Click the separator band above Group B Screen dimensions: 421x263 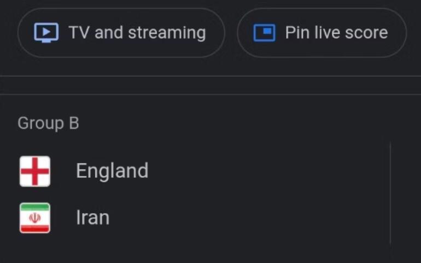click(210, 85)
